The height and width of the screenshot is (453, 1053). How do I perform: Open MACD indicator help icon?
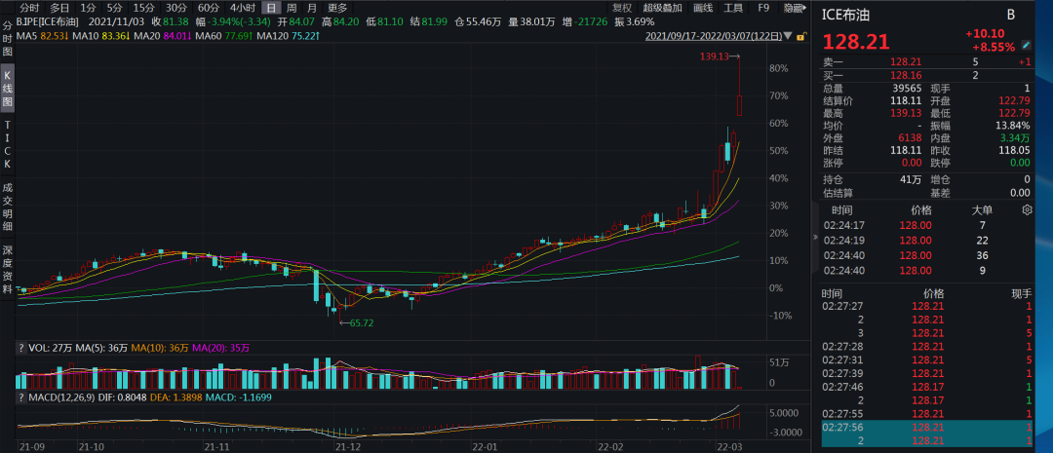click(20, 398)
